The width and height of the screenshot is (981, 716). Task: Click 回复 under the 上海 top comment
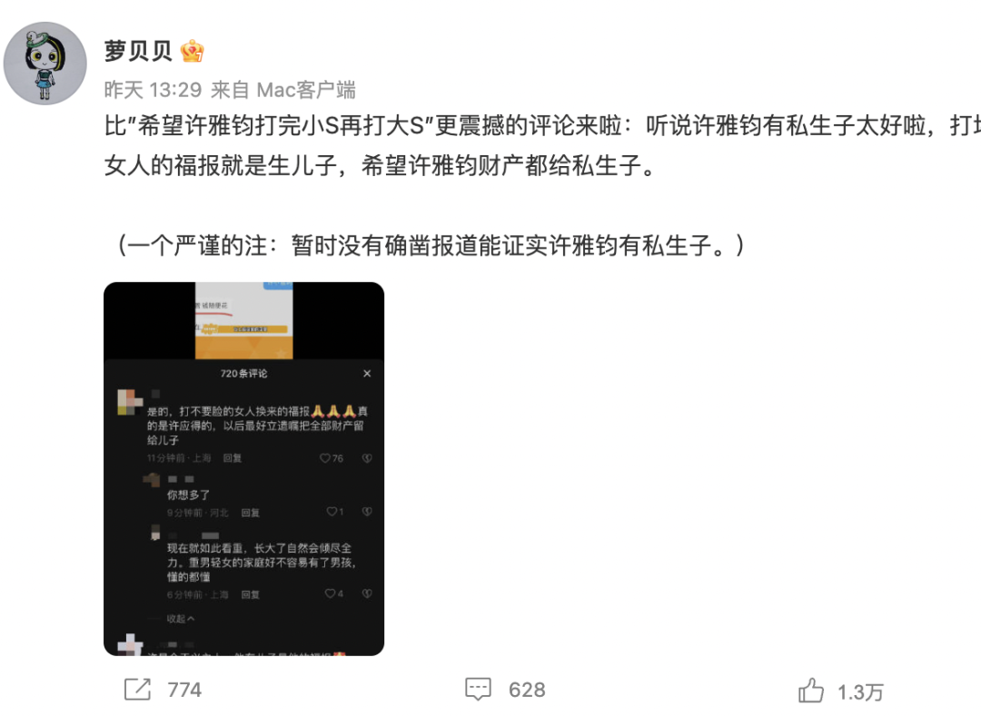[233, 458]
